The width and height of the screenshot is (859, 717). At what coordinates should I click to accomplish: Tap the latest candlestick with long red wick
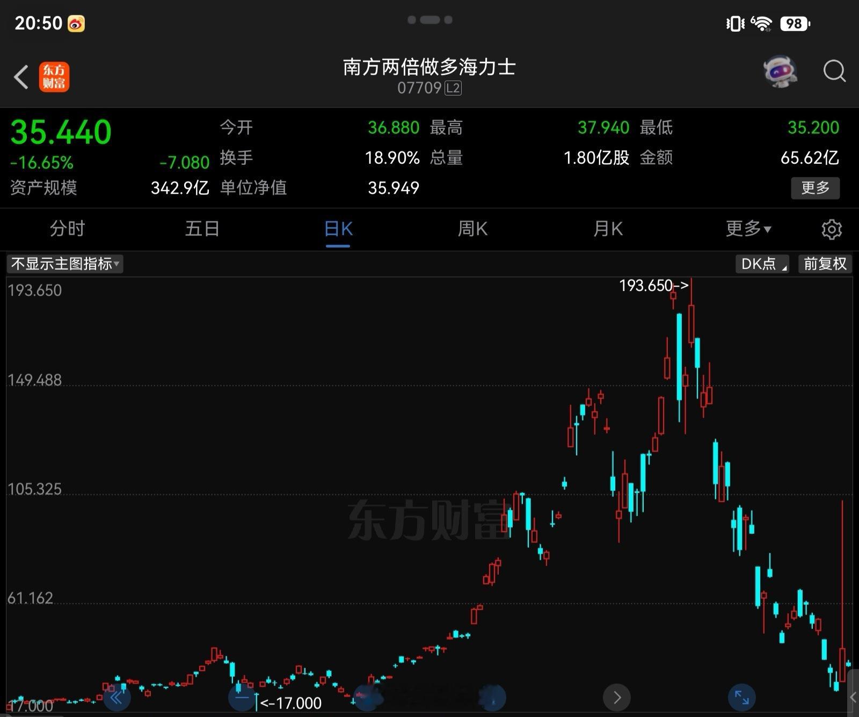(842, 591)
